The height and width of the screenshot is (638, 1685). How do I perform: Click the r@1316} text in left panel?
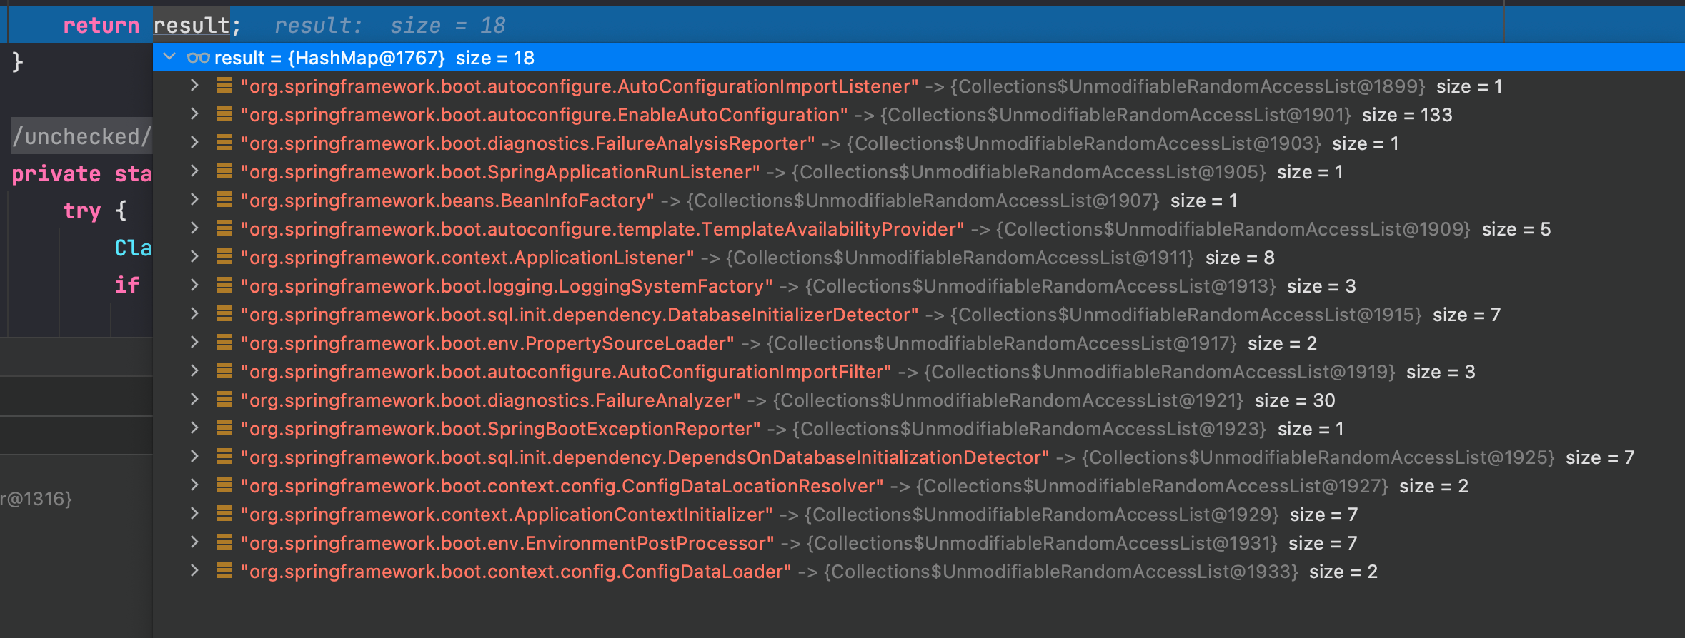pos(36,499)
